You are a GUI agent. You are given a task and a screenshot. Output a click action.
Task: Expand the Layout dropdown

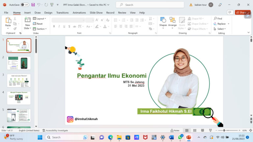40,19
